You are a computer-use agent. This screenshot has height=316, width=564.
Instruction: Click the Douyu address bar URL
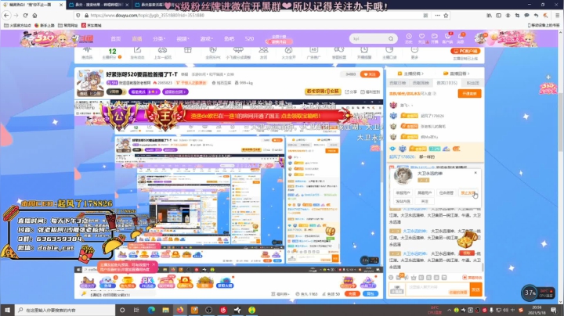(147, 16)
